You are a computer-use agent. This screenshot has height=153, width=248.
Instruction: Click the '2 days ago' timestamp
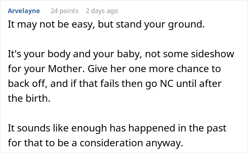coord(102,11)
